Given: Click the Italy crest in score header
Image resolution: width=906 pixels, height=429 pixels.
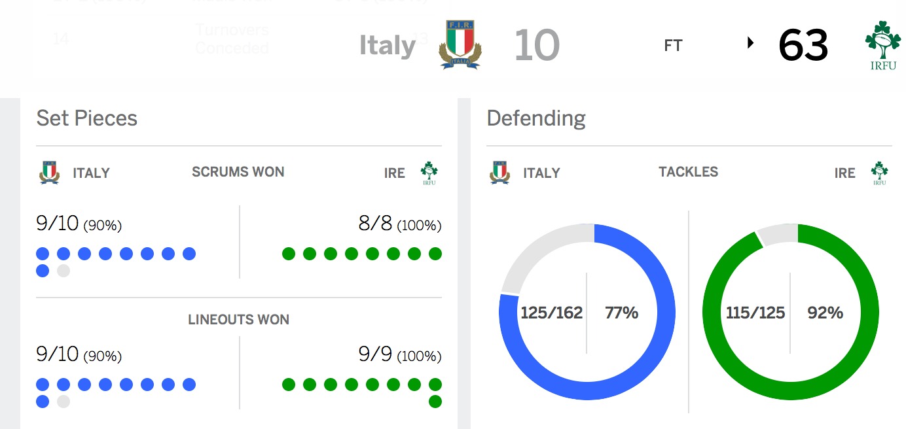Looking at the screenshot, I should pos(460,44).
